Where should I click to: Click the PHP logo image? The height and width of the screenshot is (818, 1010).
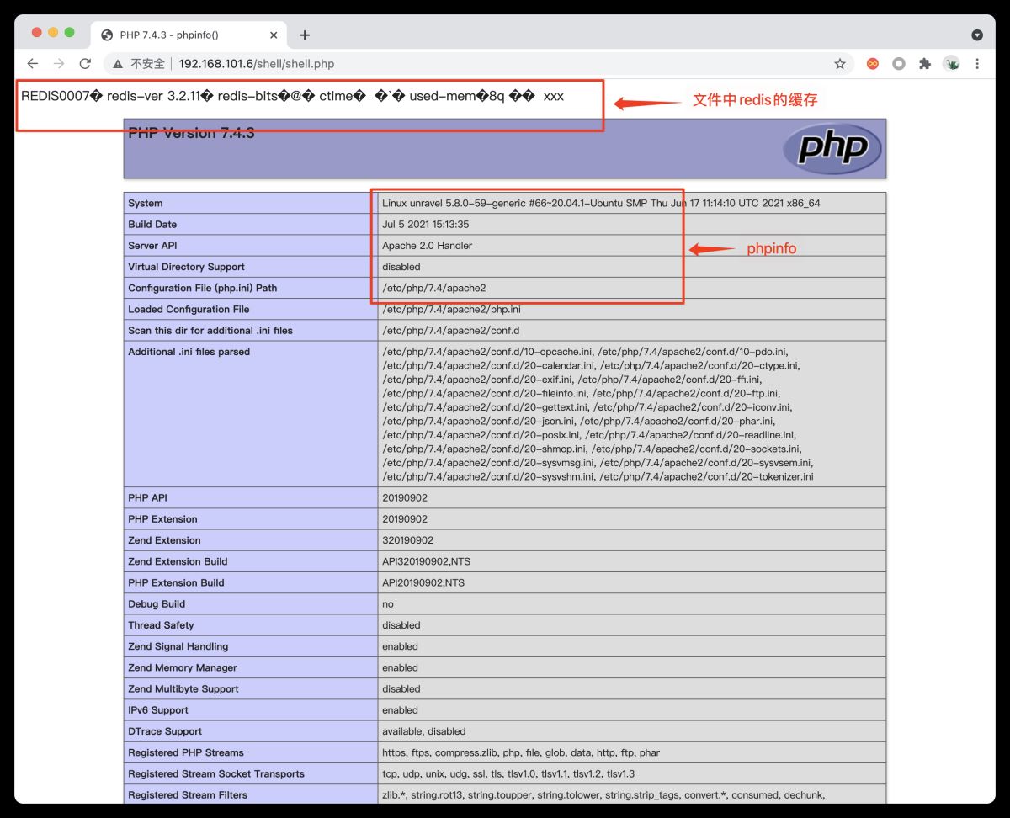point(832,148)
